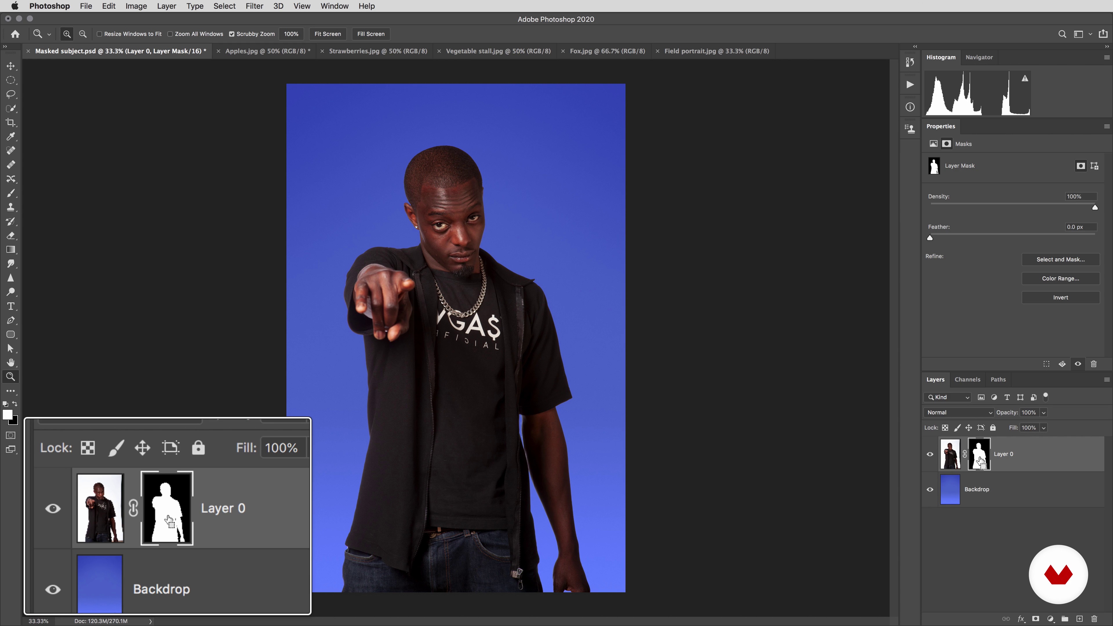The image size is (1113, 626).
Task: Click the Zoom Out magnifier icon
Action: [83, 34]
